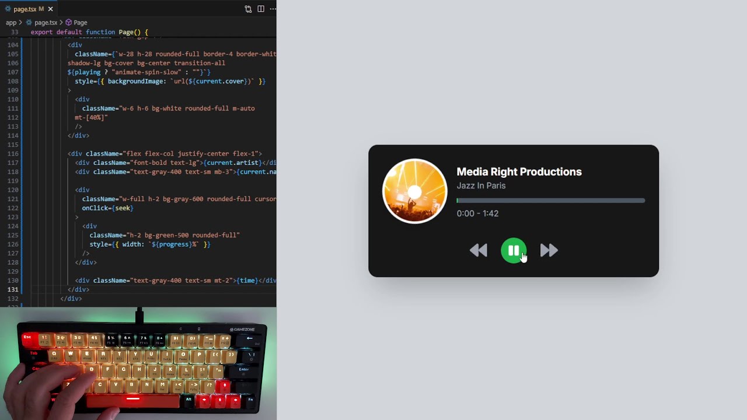The width and height of the screenshot is (747, 420).
Task: Split the editor to the right
Action: tap(260, 9)
